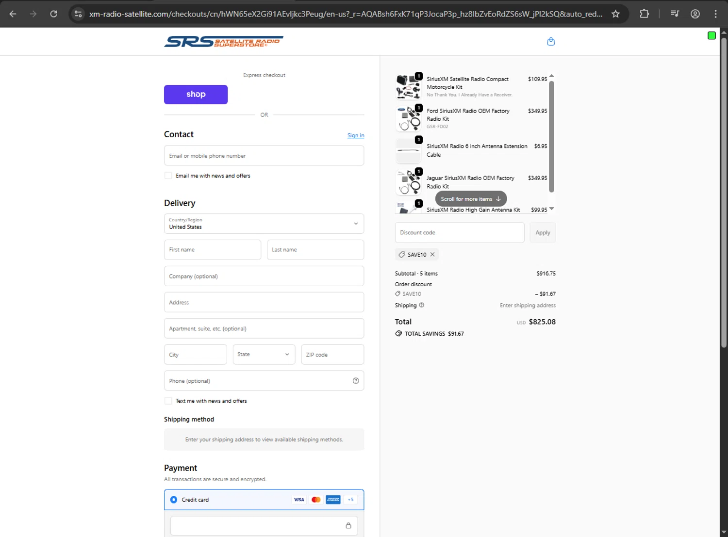Click the Last name field
The height and width of the screenshot is (537, 728).
(315, 250)
